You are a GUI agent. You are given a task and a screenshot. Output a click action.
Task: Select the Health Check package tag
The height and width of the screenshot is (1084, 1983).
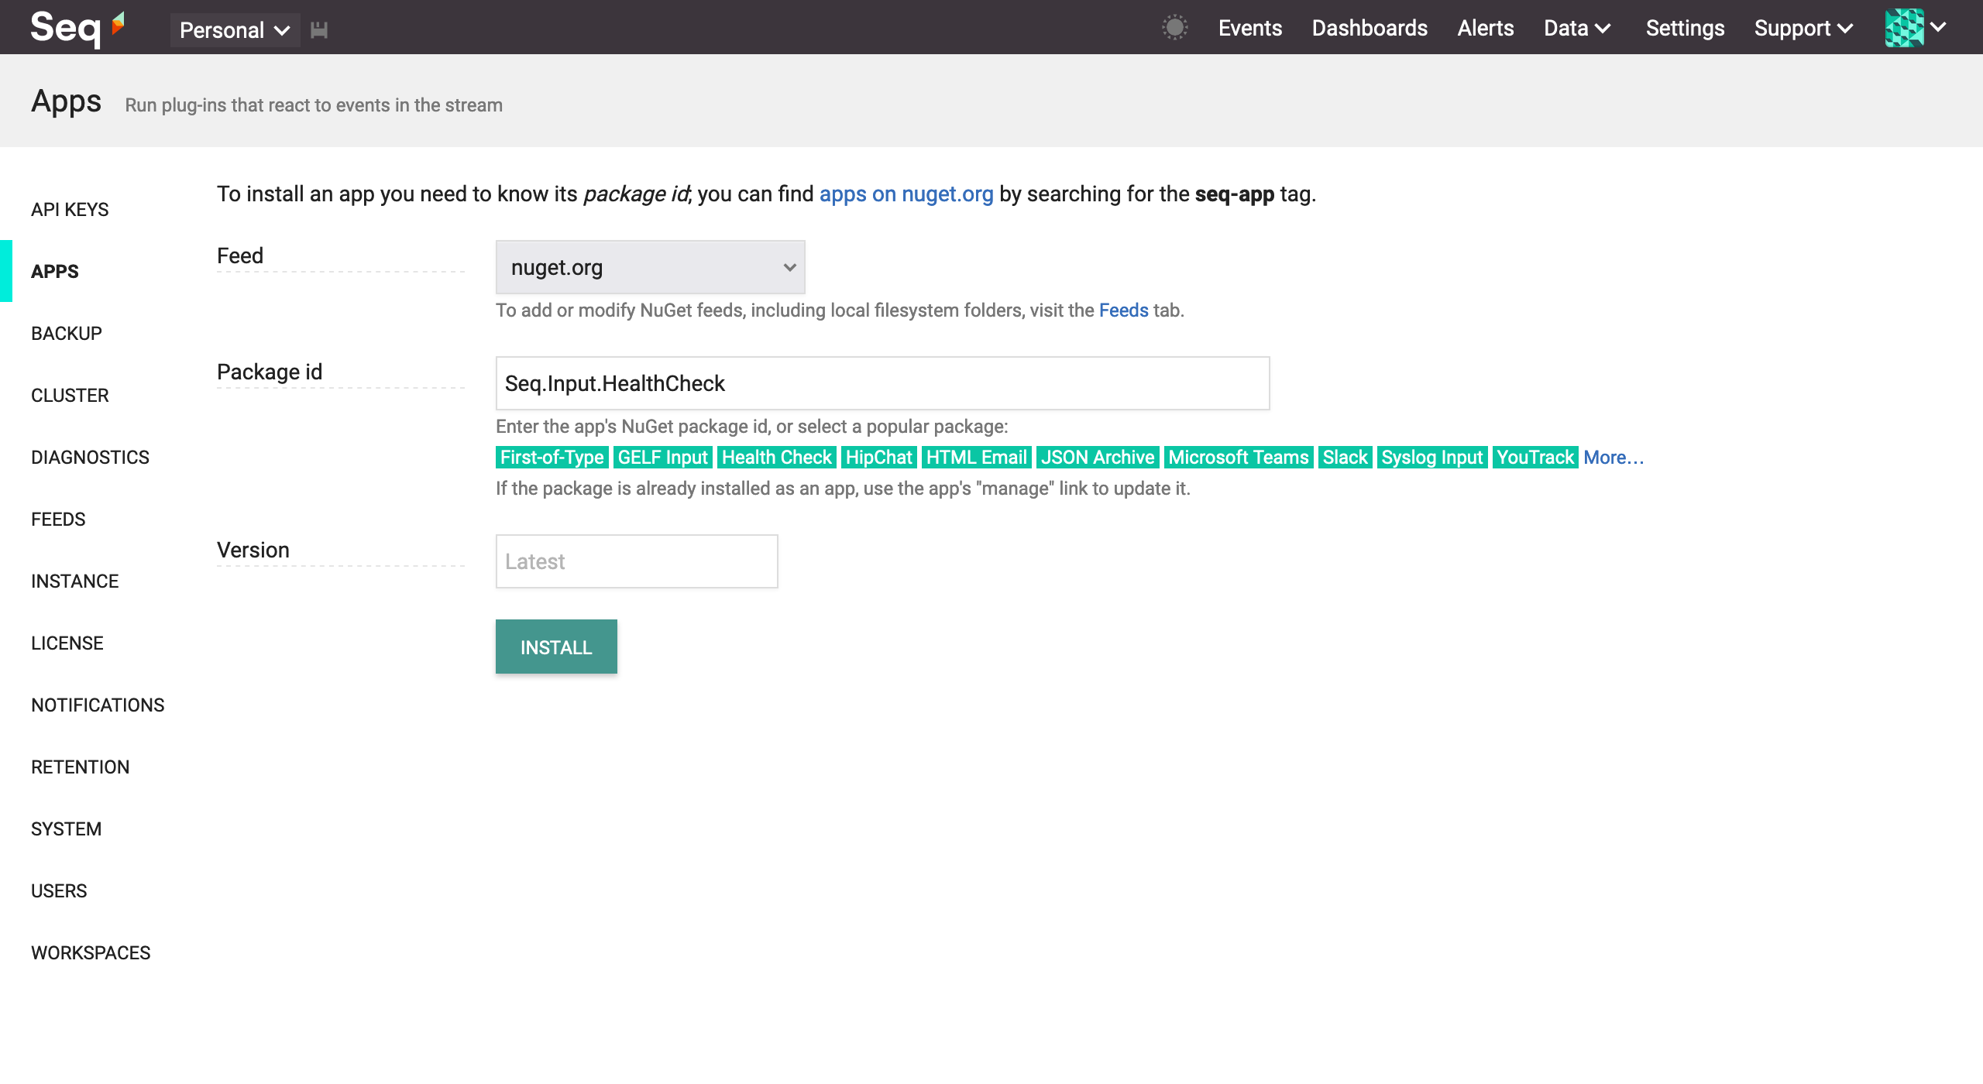click(776, 458)
